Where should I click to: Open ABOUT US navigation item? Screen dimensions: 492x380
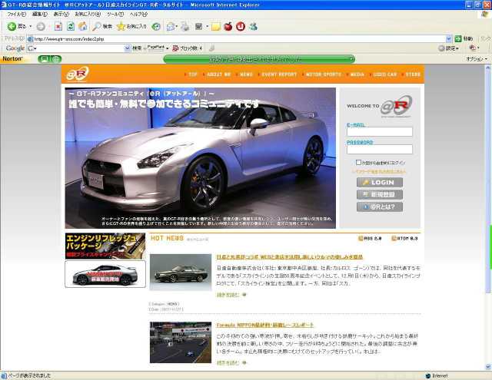[218, 74]
